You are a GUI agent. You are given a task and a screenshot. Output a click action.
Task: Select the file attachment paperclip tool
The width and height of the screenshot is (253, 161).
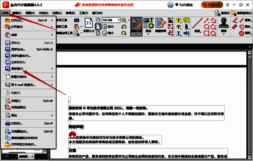(x=186, y=27)
